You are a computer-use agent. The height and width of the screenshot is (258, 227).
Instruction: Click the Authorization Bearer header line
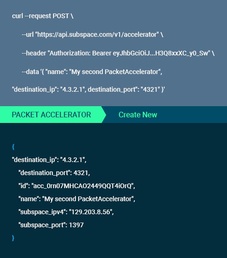tap(118, 53)
